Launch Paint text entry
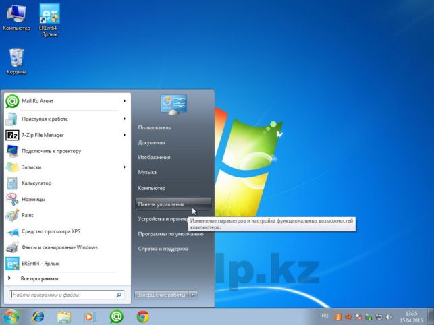Viewport: 434px width, 325px height. point(28,215)
